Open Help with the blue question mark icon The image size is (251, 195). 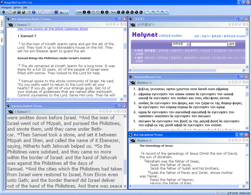coord(34,12)
